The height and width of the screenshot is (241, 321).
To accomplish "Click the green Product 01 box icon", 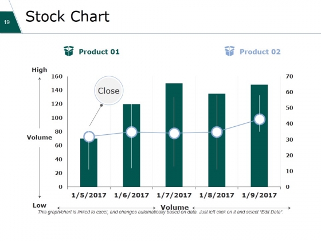I will tap(69, 51).
